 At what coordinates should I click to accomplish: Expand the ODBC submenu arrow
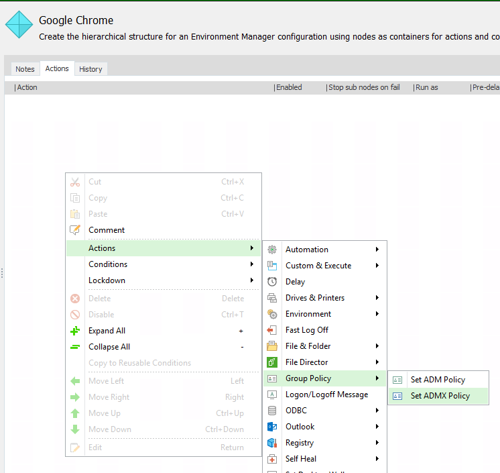(377, 411)
